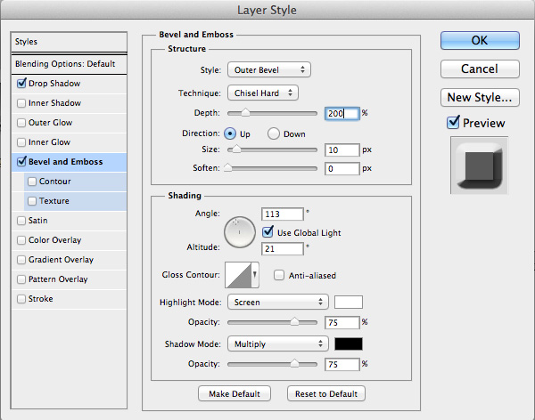Image resolution: width=535 pixels, height=420 pixels.
Task: Click the Angle and Altitude light dial
Action: tap(239, 232)
